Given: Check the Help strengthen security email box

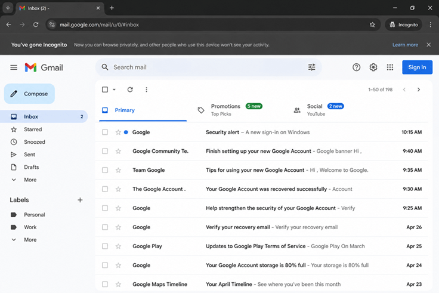Looking at the screenshot, I should 105,208.
